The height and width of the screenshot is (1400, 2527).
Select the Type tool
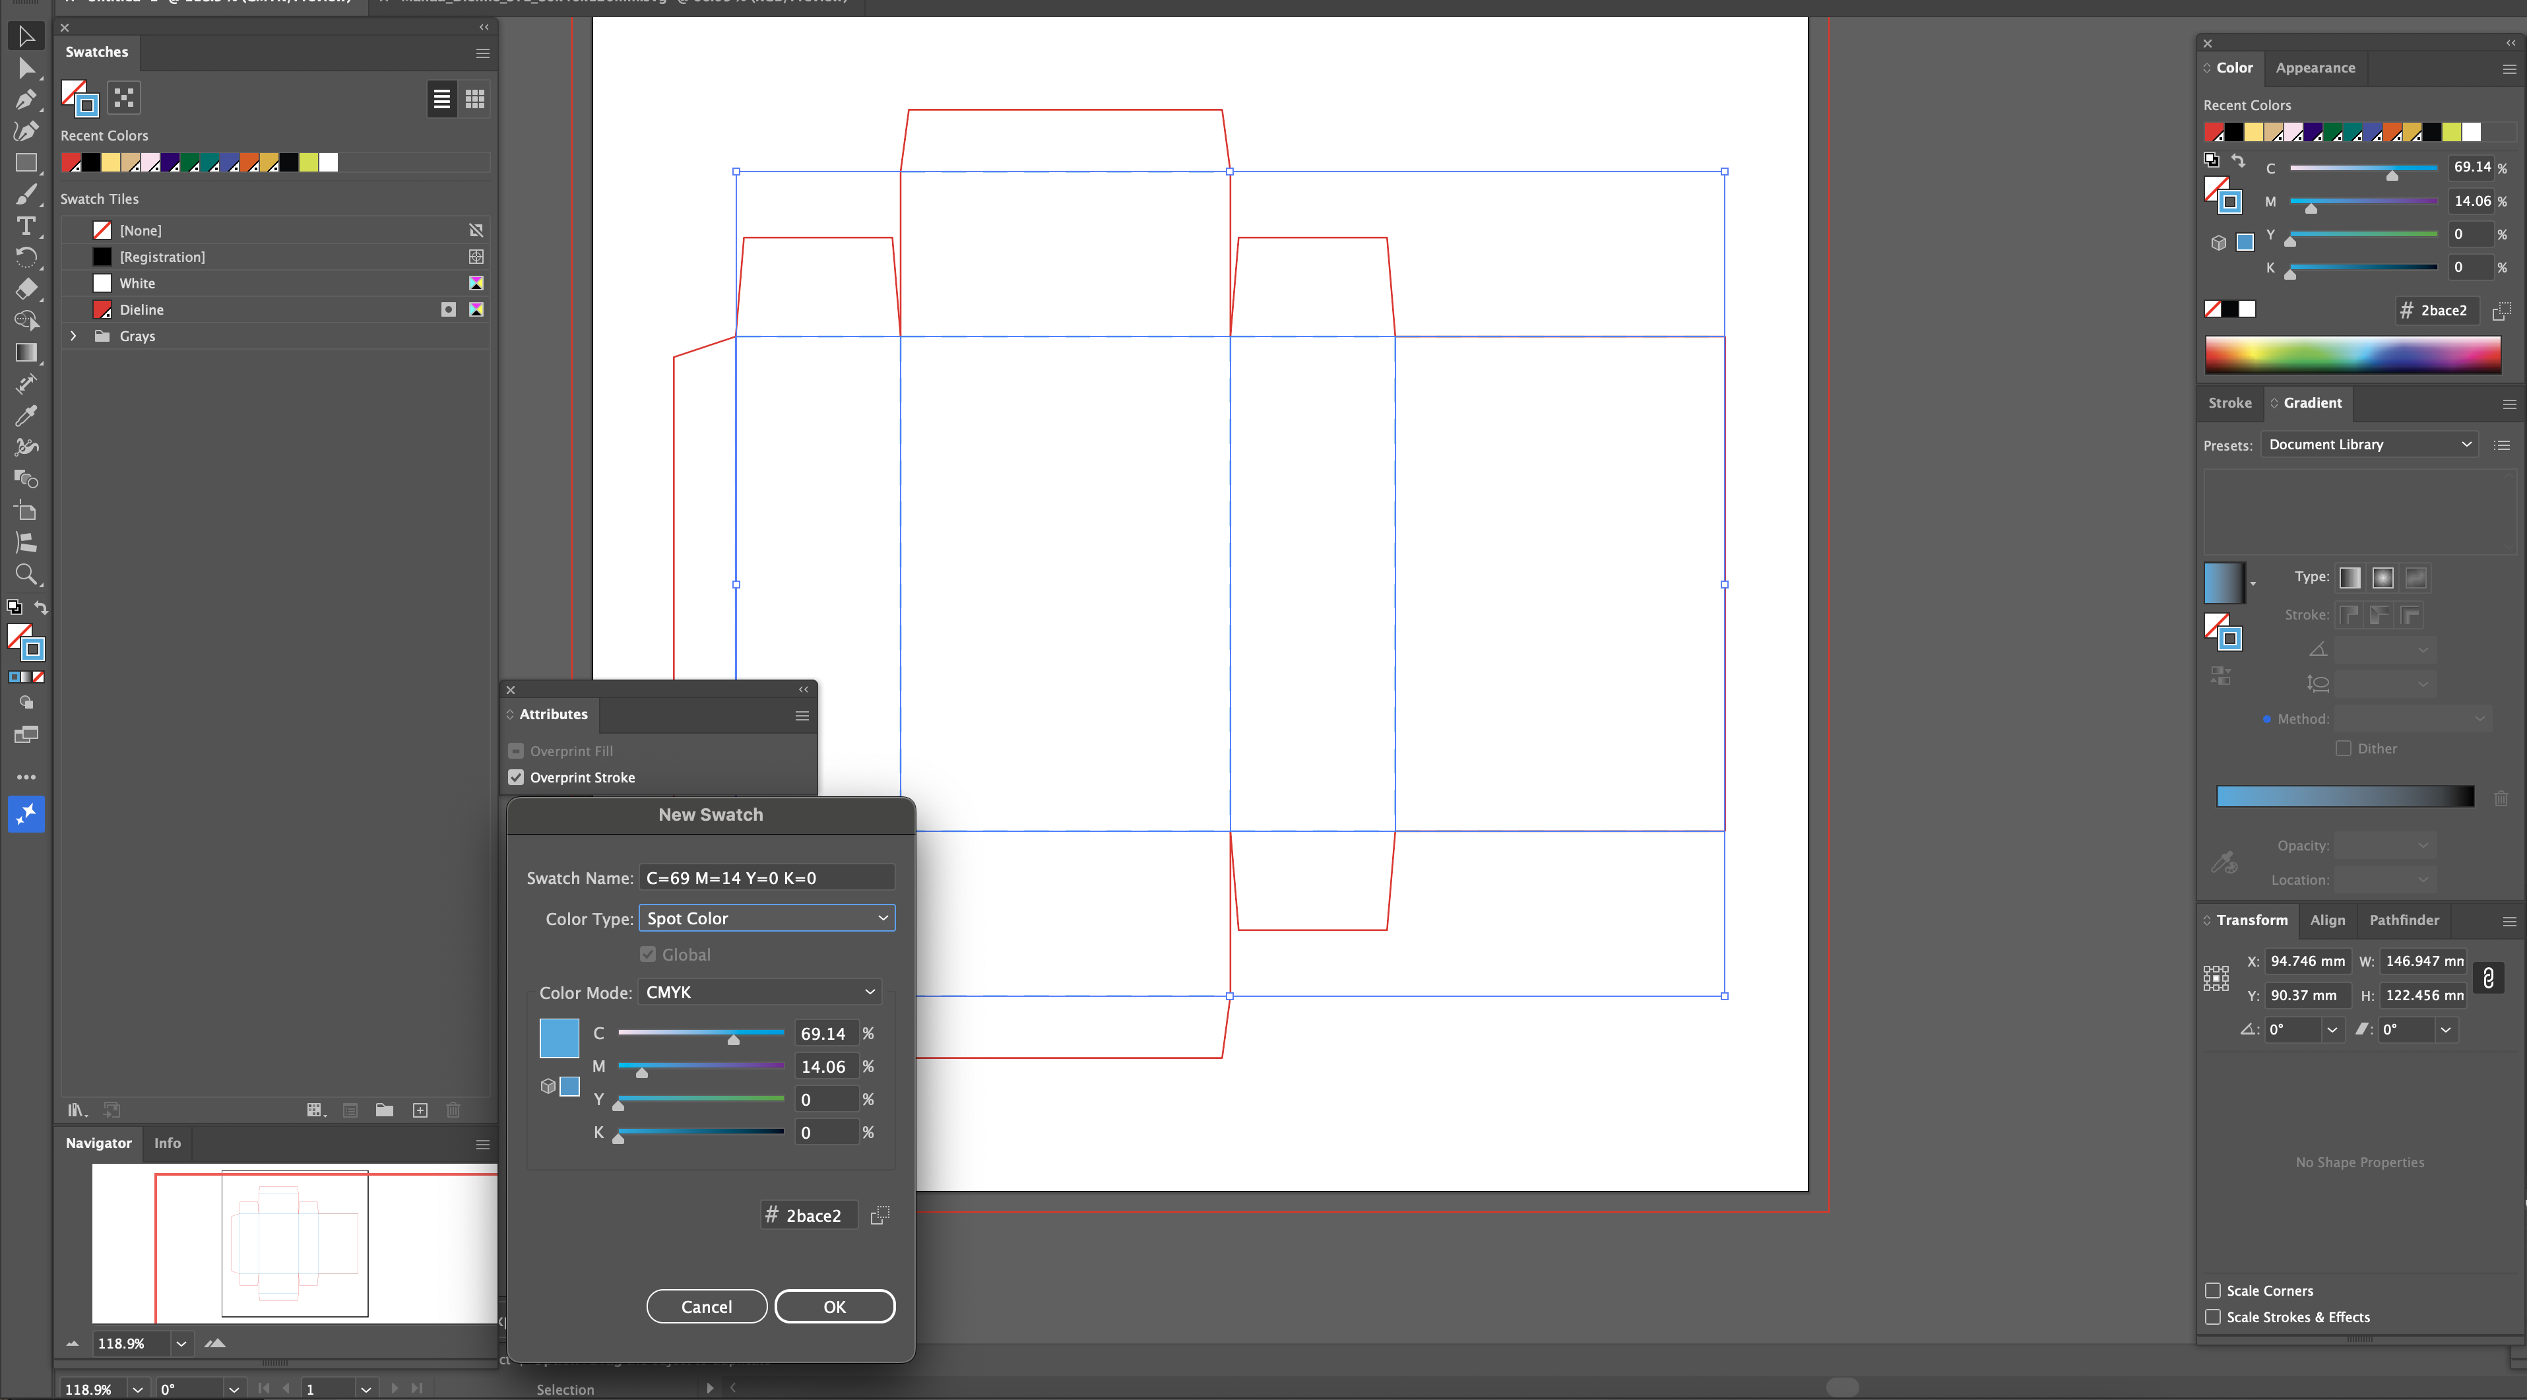coord(26,227)
